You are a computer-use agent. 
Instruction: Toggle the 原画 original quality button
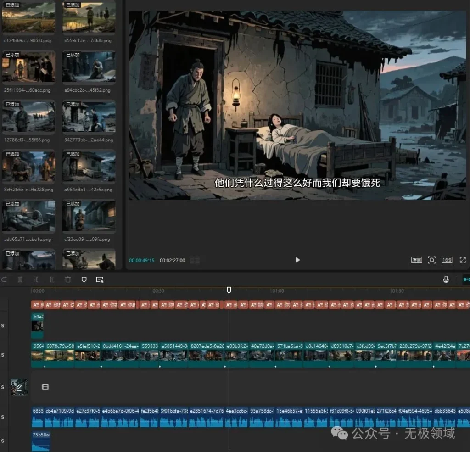[x=416, y=260]
